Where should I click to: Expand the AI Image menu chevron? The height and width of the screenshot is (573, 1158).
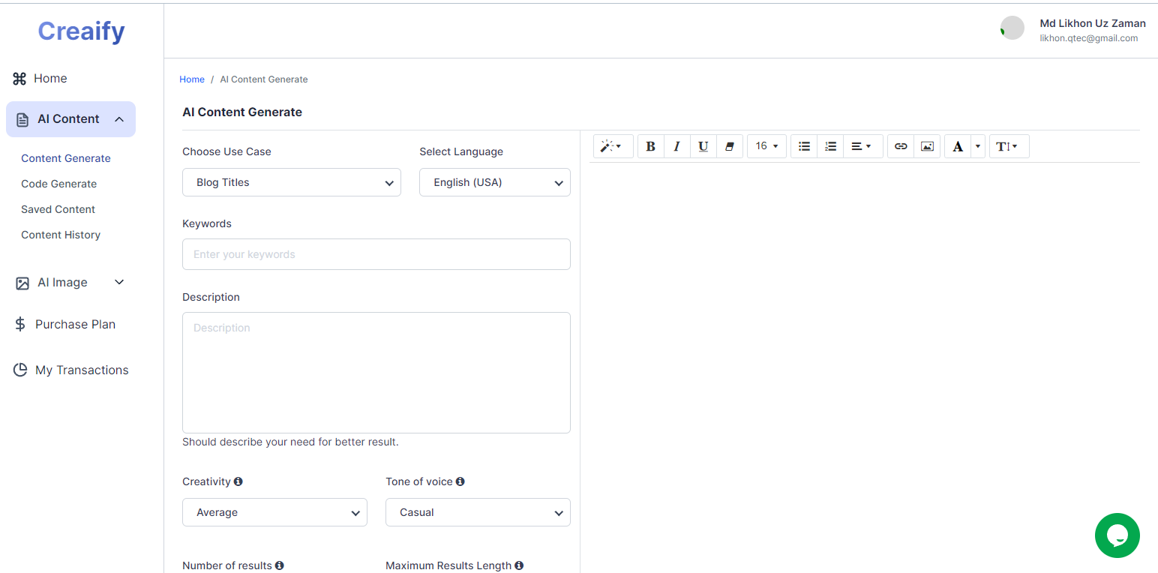pyautogui.click(x=118, y=282)
